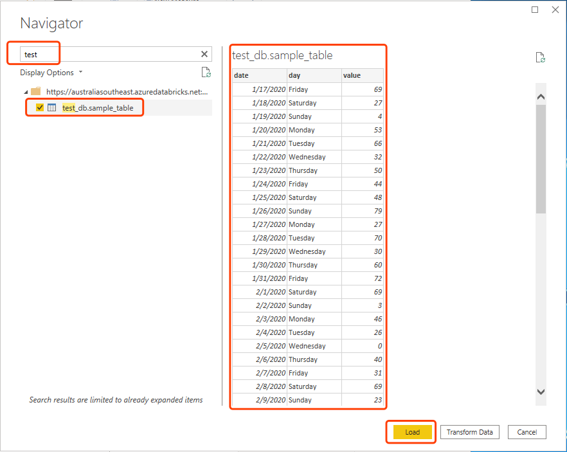Collapse the azuredatabricks.net tree node
Screen dimensions: 567x452
(25, 91)
